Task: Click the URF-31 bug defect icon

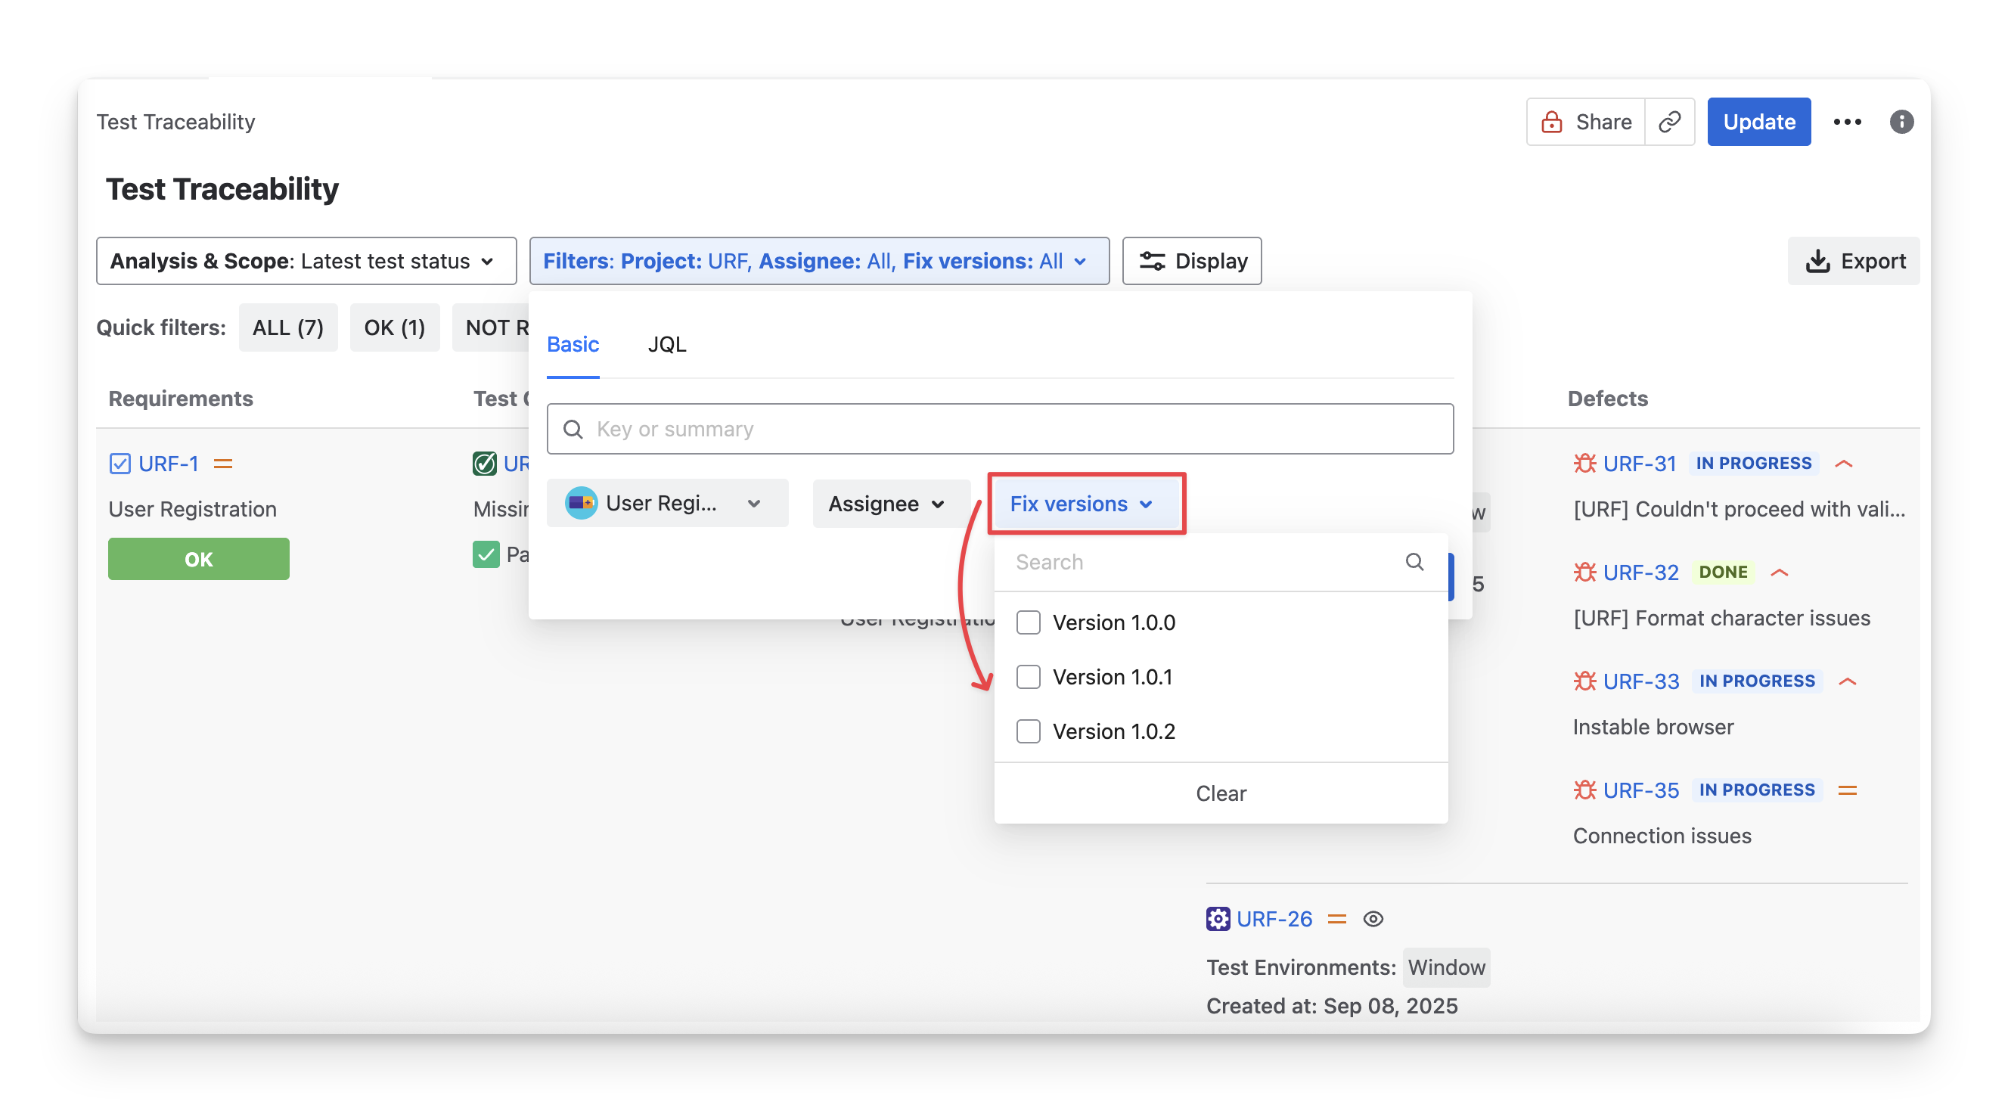Action: [1584, 463]
